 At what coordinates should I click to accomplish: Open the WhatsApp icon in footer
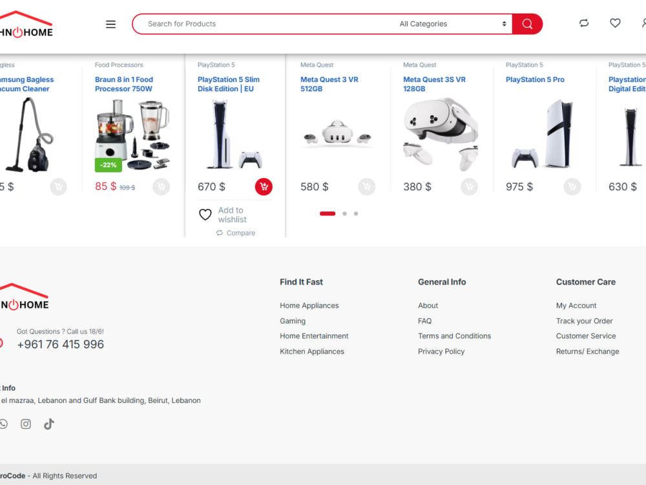tap(3, 424)
